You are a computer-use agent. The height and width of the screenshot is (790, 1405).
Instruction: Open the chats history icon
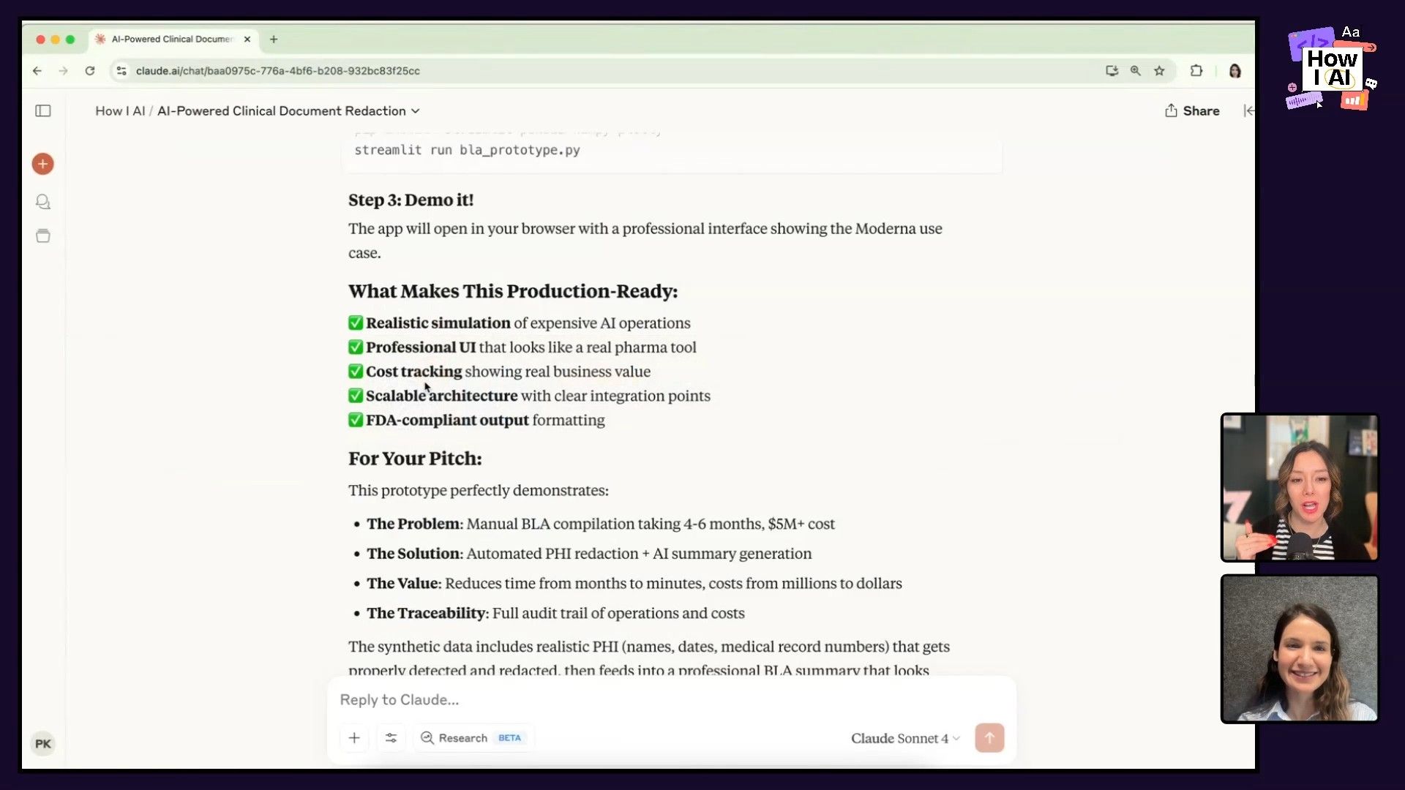(x=43, y=202)
